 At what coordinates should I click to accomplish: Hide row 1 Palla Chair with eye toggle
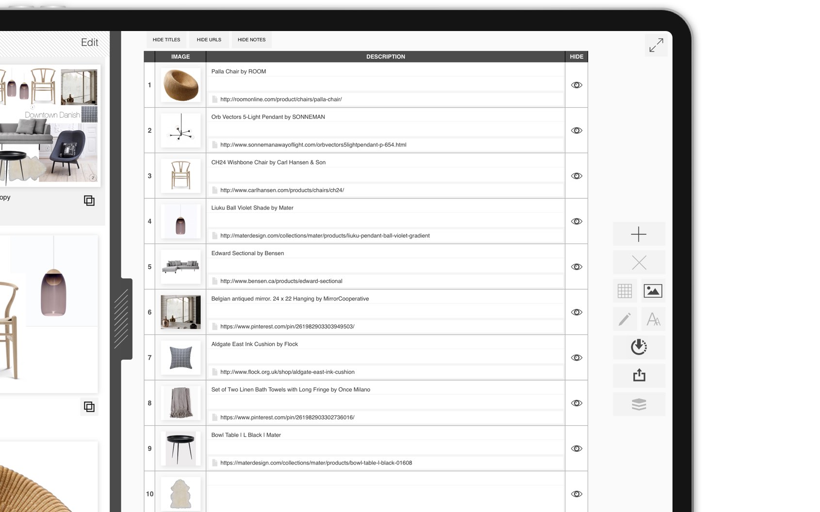(x=576, y=85)
